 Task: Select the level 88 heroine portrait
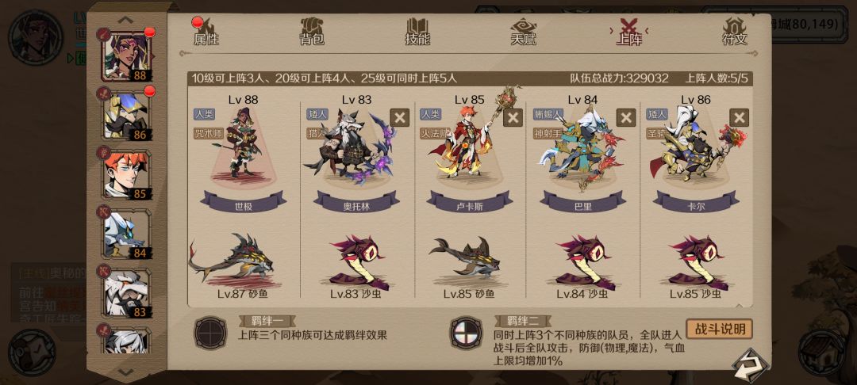click(x=127, y=55)
